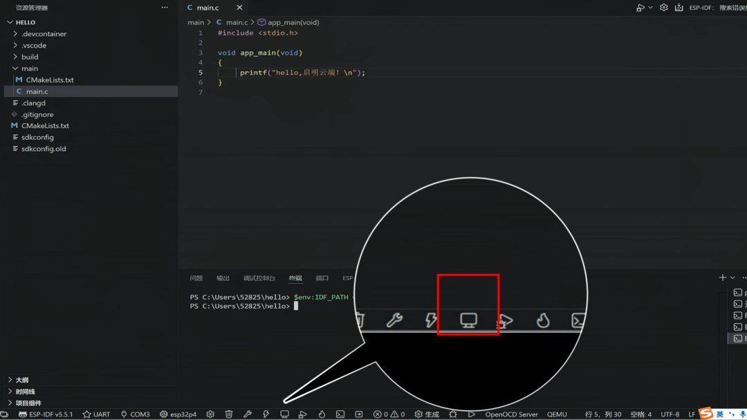Click the Build, Flash and Monitor flame icon

[322, 414]
